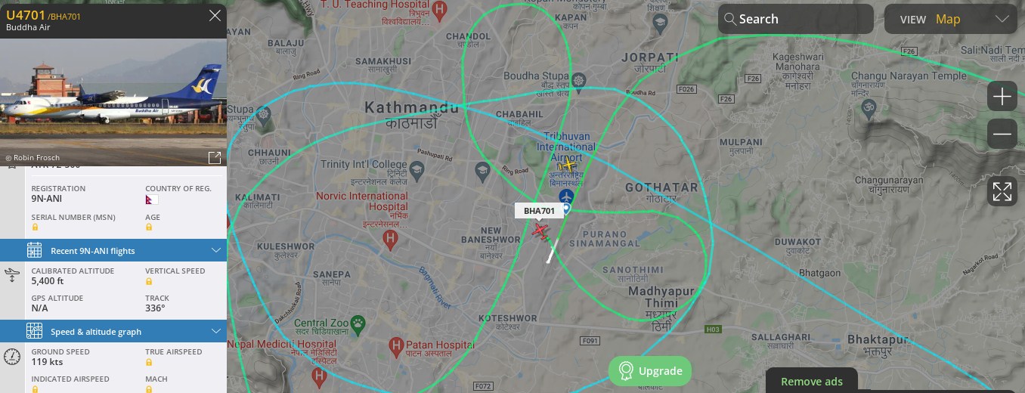The image size is (1025, 393).
Task: Zoom out the map with minus button
Action: (x=1002, y=135)
